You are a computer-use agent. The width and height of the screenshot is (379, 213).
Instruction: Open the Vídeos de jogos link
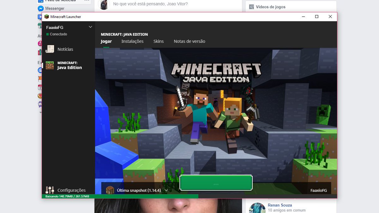[271, 7]
